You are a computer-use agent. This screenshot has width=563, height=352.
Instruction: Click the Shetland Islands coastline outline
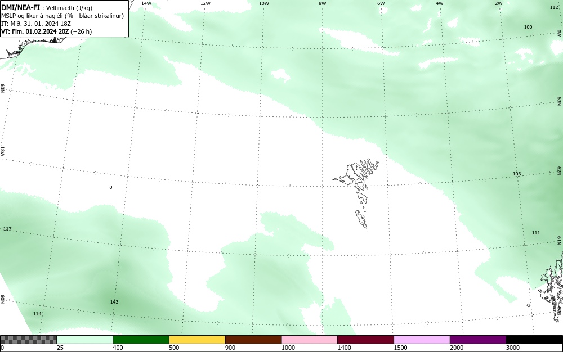click(x=552, y=287)
